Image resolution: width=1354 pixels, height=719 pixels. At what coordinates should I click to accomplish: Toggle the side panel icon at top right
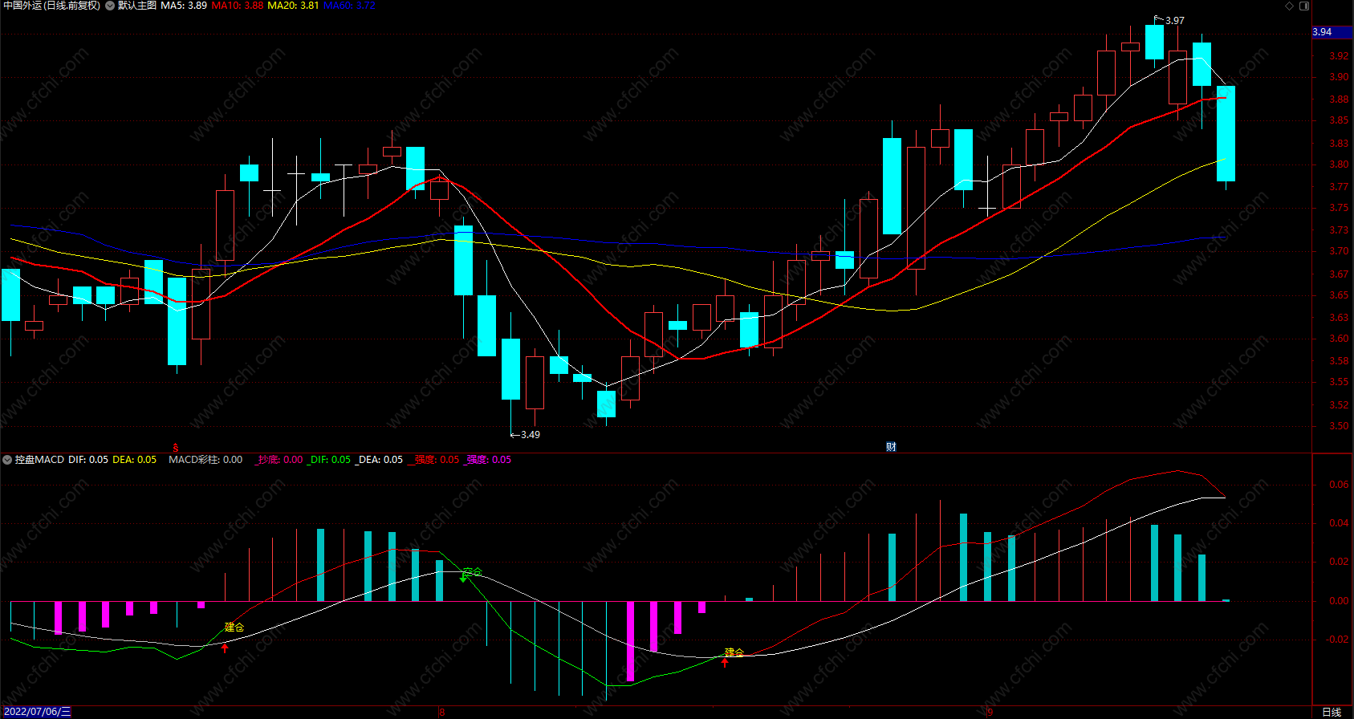[1304, 6]
